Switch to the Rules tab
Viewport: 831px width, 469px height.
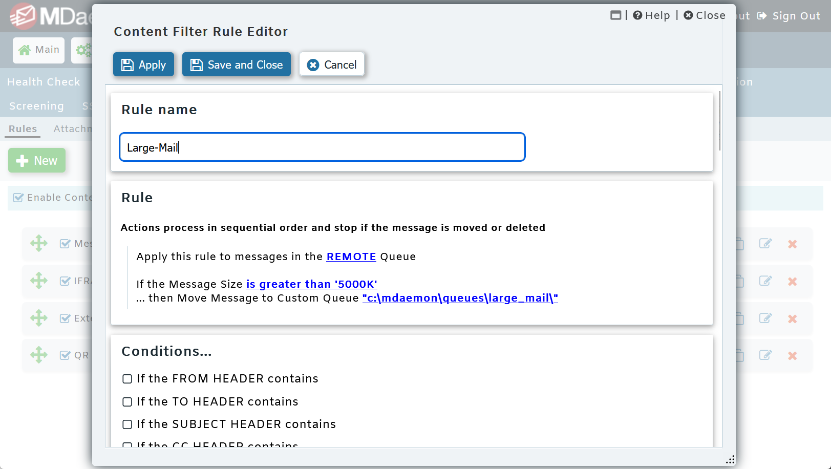click(x=23, y=129)
